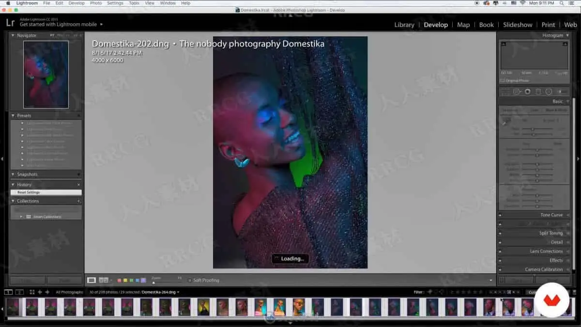The width and height of the screenshot is (581, 327).
Task: Toggle the Tone Curve panel on/off switch
Action: coord(501,215)
